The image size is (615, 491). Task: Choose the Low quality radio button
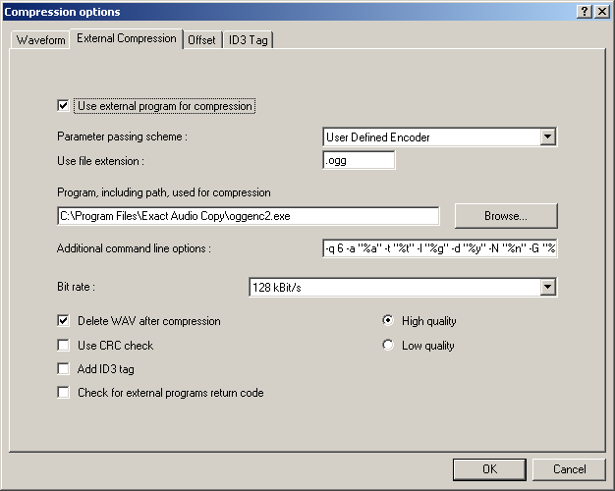click(388, 346)
